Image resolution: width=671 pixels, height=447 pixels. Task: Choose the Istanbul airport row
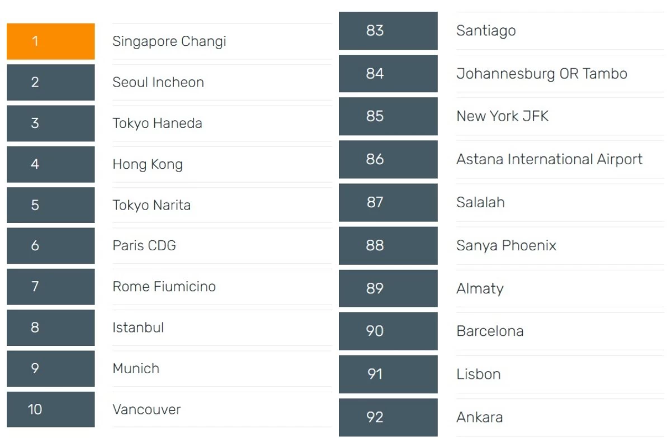[138, 327]
